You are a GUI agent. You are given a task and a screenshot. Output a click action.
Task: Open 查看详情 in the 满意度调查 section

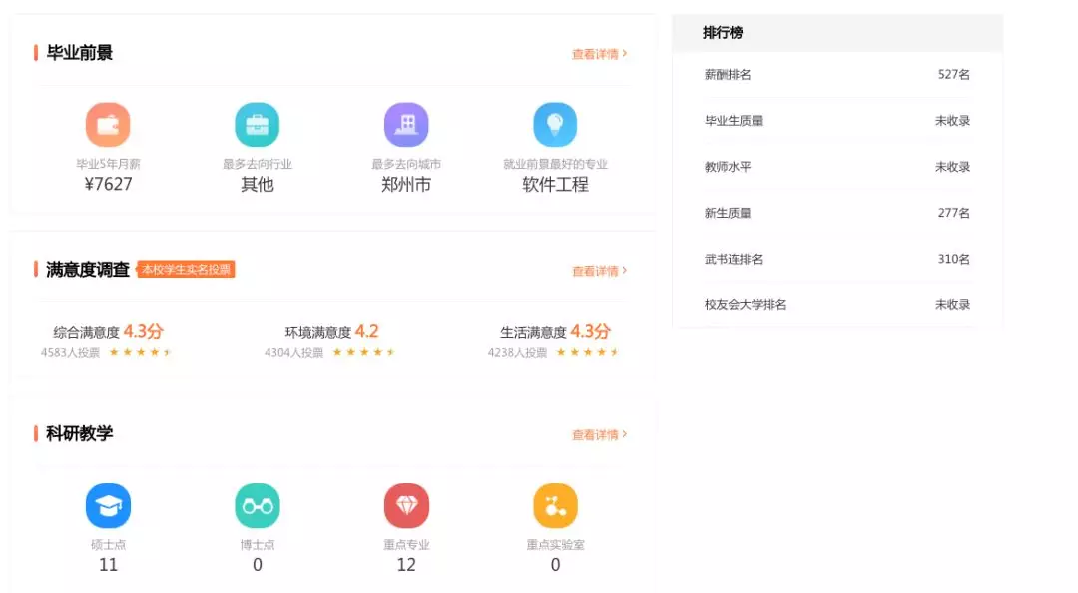click(x=595, y=270)
